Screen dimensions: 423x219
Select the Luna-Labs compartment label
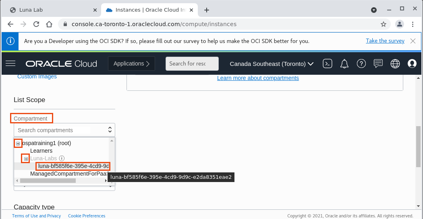(44, 158)
